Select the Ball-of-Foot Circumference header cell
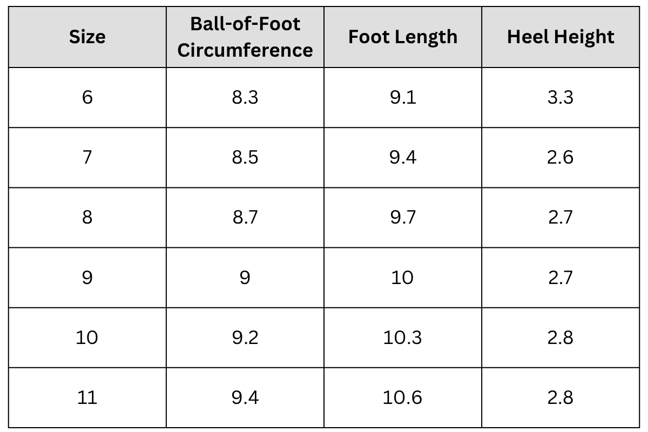 pos(245,37)
